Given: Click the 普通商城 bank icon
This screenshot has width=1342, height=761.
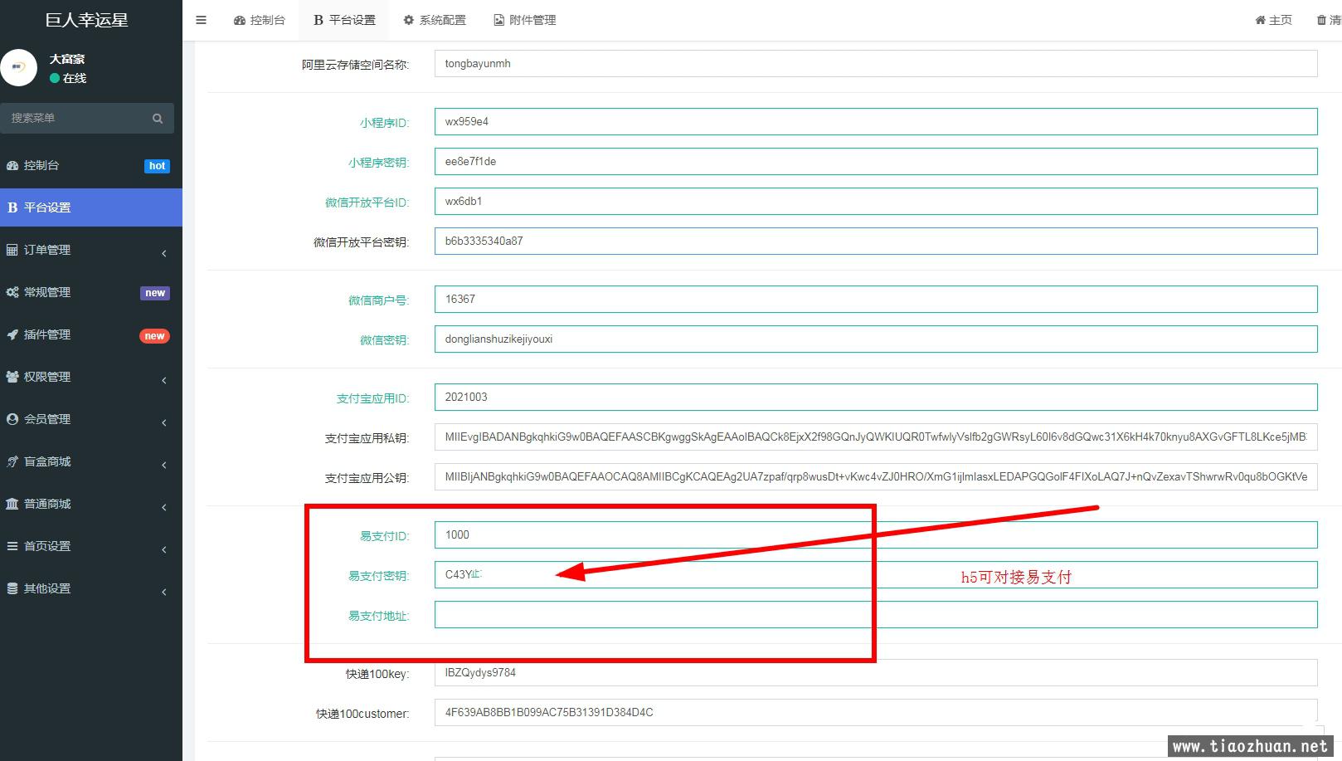Looking at the screenshot, I should [x=12, y=504].
